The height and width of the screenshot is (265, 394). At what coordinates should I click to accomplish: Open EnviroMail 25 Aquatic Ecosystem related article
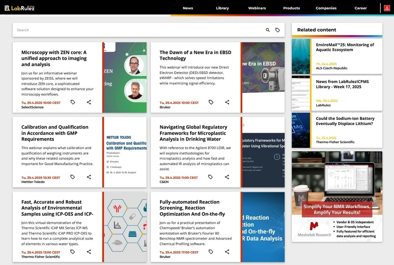345,47
